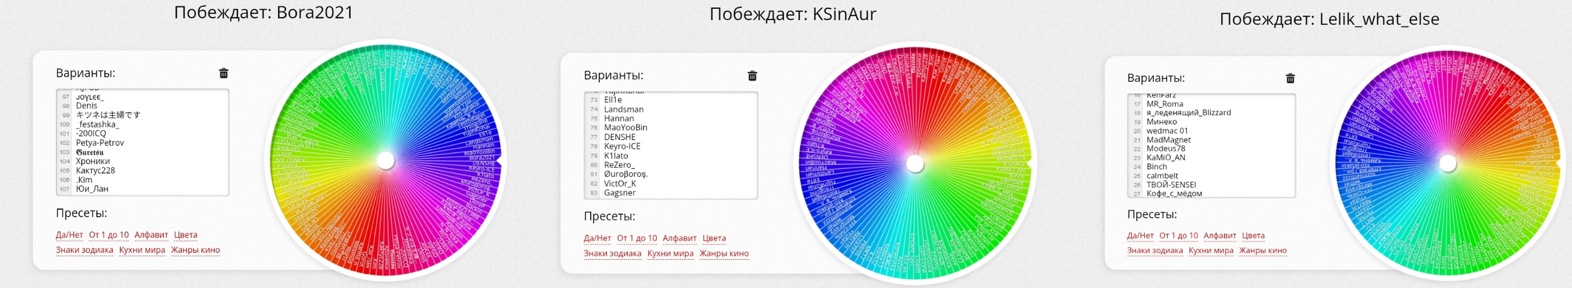1572x288 pixels.
Task: Click the entry Denis in the options list
Action: click(x=87, y=106)
